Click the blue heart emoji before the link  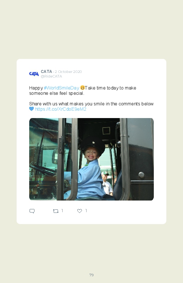(31, 109)
